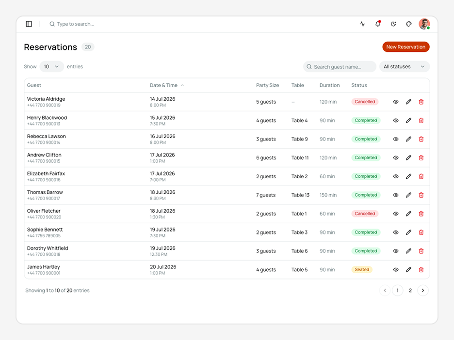This screenshot has height=340, width=454.
Task: Open the theme palette icon
Action: pos(409,24)
